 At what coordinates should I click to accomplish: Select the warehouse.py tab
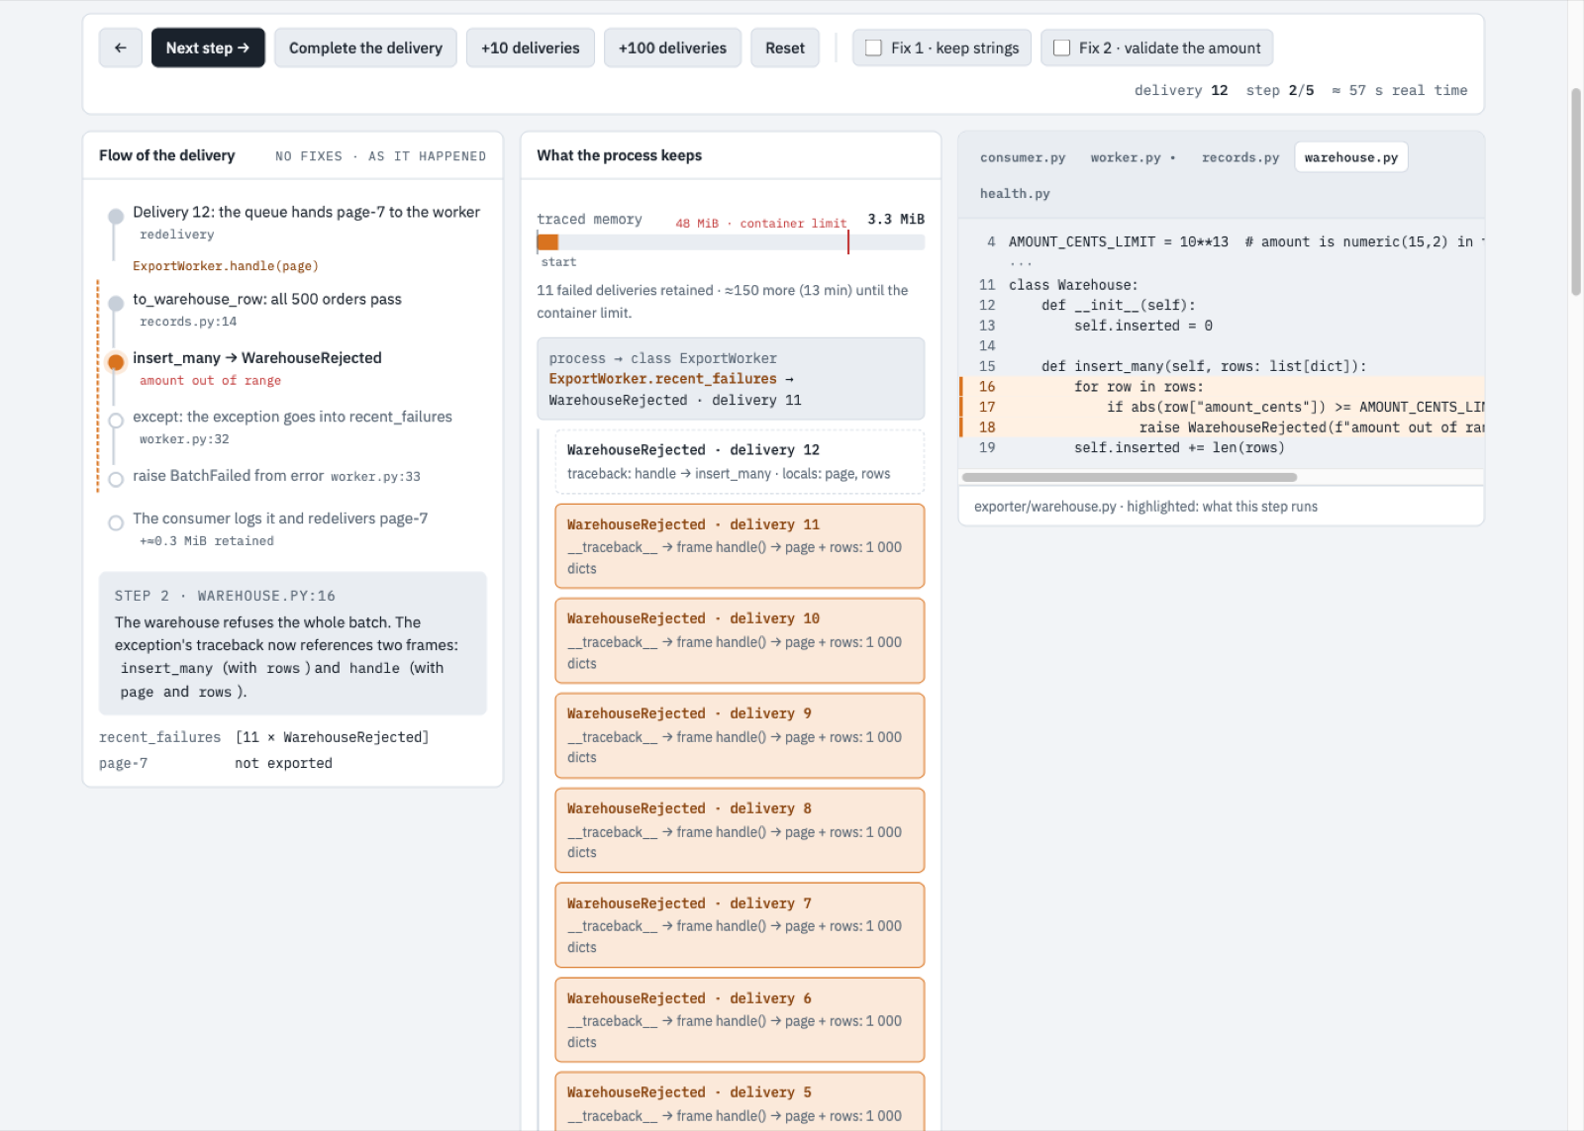1350,157
